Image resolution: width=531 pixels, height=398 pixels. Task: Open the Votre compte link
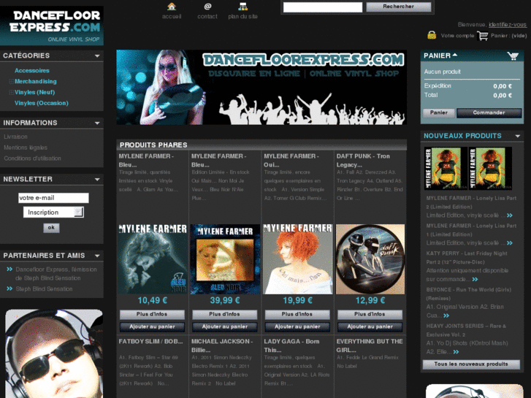(x=457, y=36)
